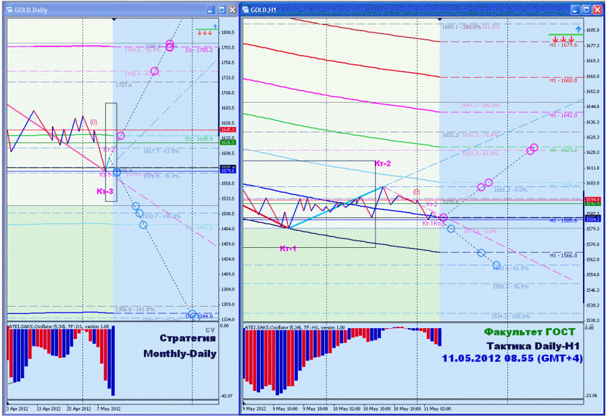Viewport: 608px width, 416px height.
Task: Select the GOLD,Daily window title
Action: tap(31, 10)
